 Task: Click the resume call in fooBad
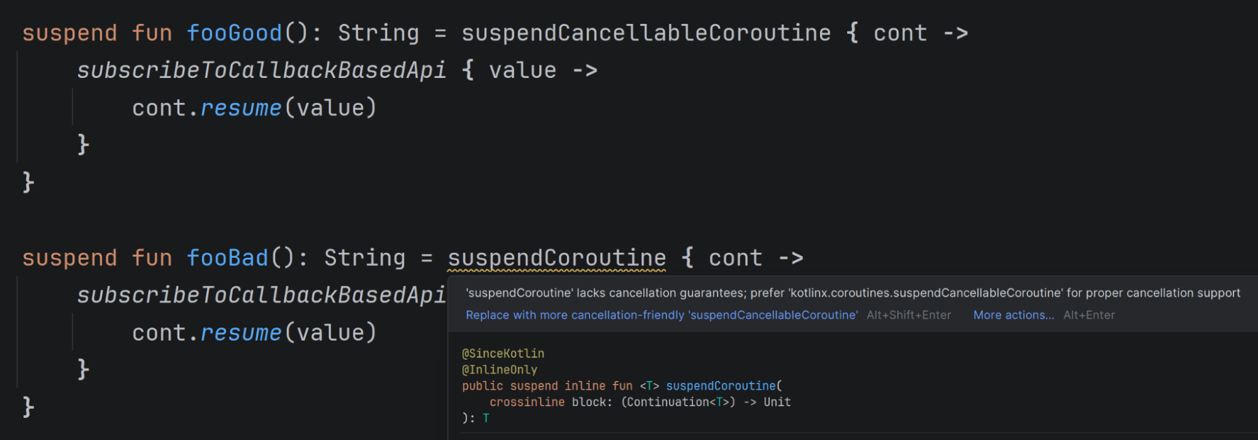pyautogui.click(x=240, y=333)
